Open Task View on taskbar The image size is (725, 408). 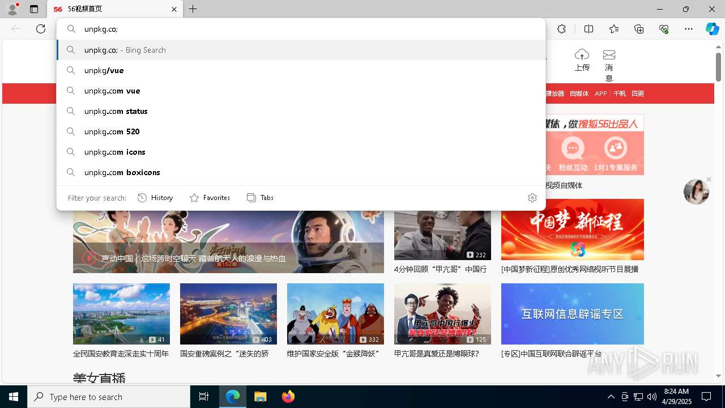coord(204,397)
